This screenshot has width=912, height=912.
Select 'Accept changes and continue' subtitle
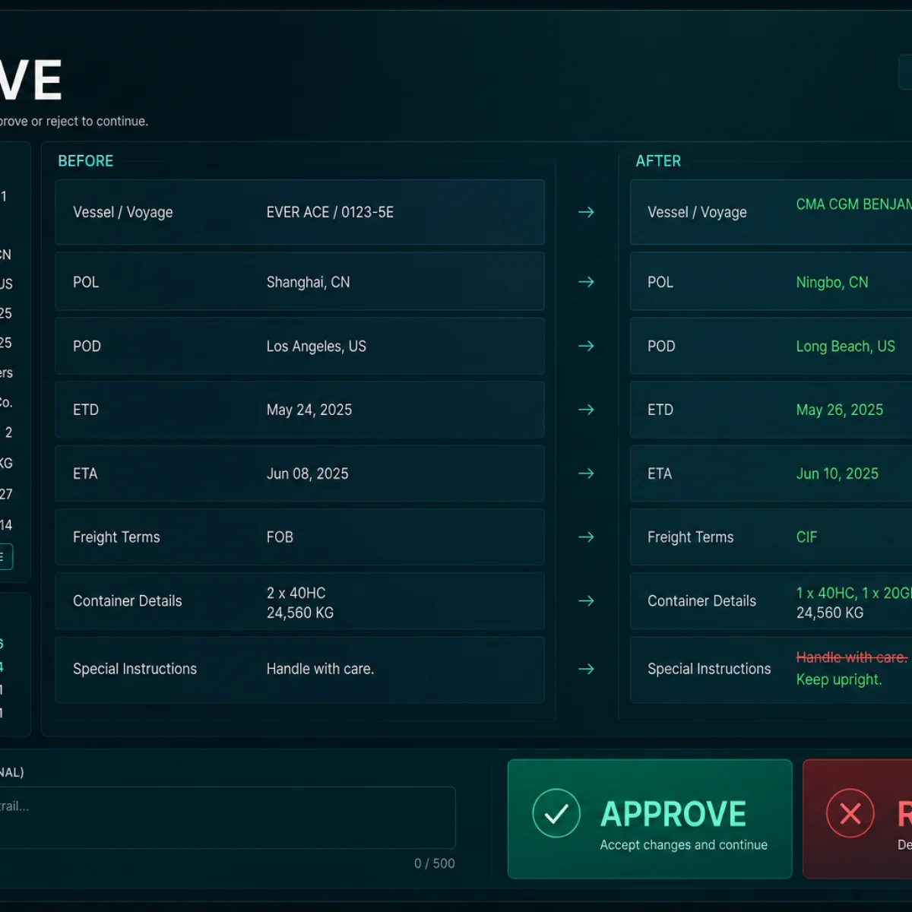pyautogui.click(x=683, y=845)
